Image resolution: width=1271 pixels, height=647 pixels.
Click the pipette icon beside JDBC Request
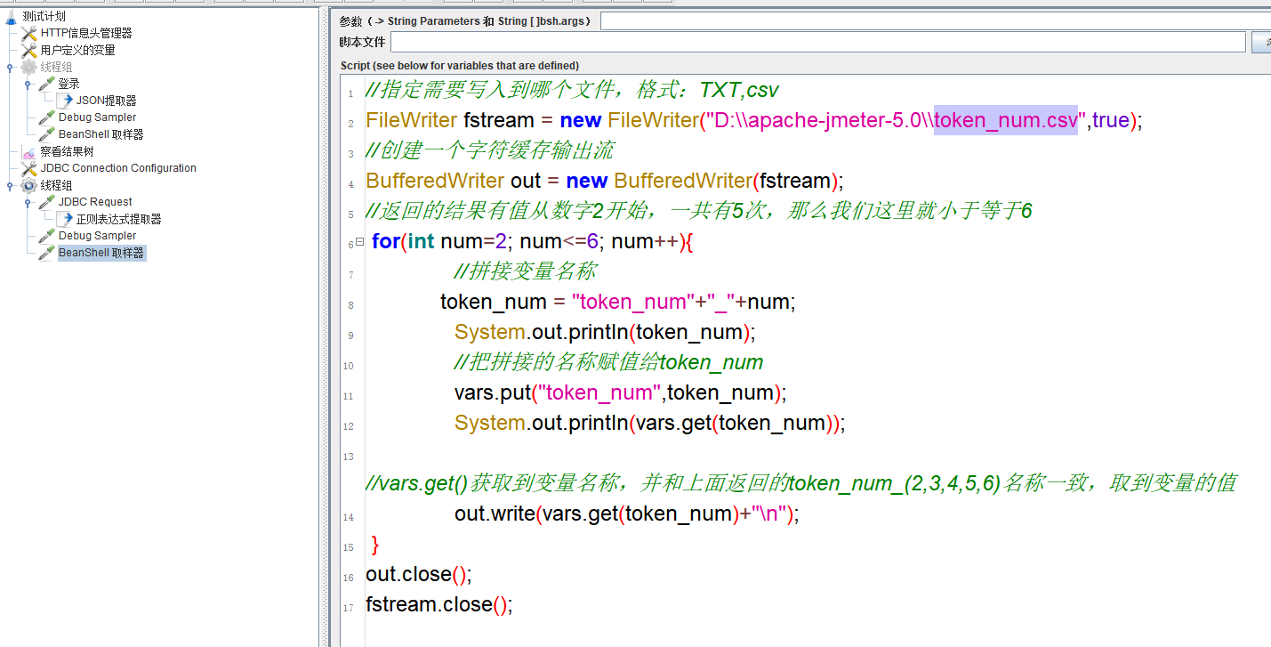47,202
